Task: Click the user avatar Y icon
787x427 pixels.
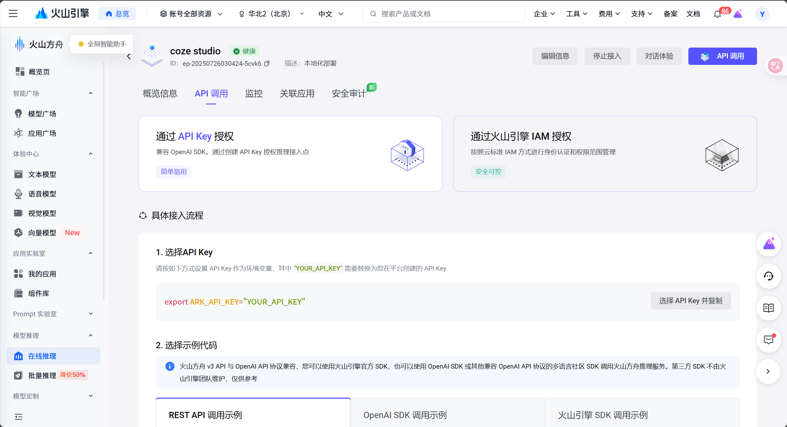Action: tap(762, 14)
